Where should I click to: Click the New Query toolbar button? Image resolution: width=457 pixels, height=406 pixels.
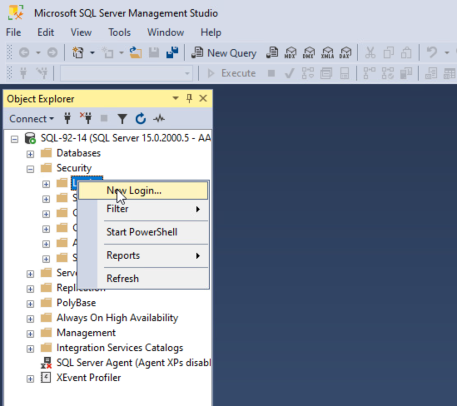point(224,53)
